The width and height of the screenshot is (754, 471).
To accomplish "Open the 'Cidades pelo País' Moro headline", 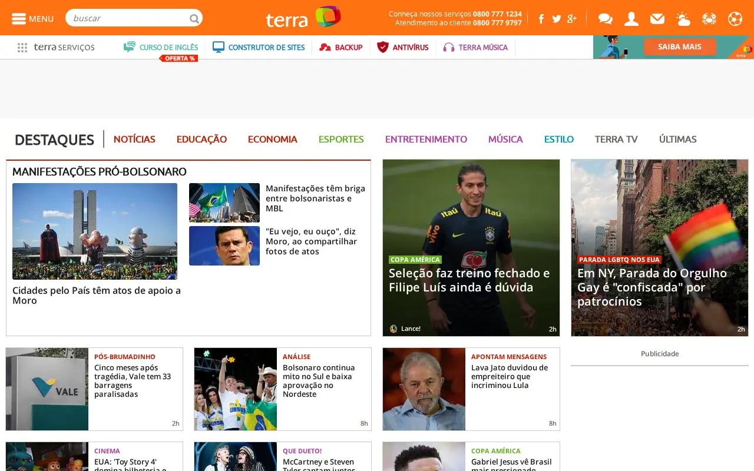I will tap(97, 296).
